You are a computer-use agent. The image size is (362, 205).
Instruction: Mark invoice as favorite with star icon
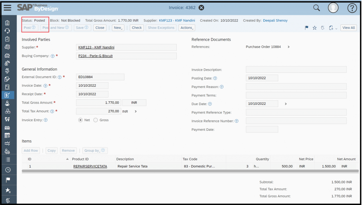click(x=314, y=28)
